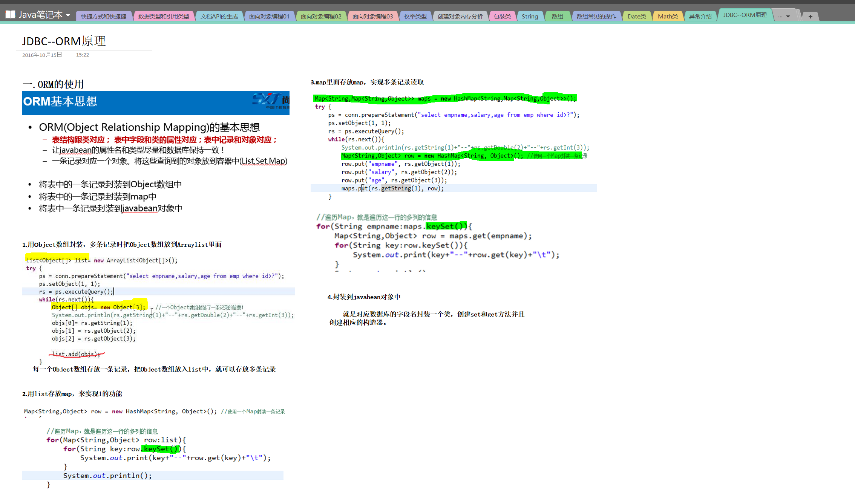Add a new section with plus tab
This screenshot has width=855, height=491.
click(810, 16)
